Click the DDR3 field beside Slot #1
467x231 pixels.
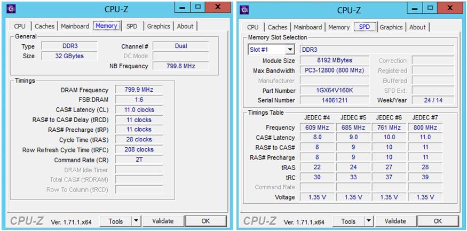[x=377, y=50]
